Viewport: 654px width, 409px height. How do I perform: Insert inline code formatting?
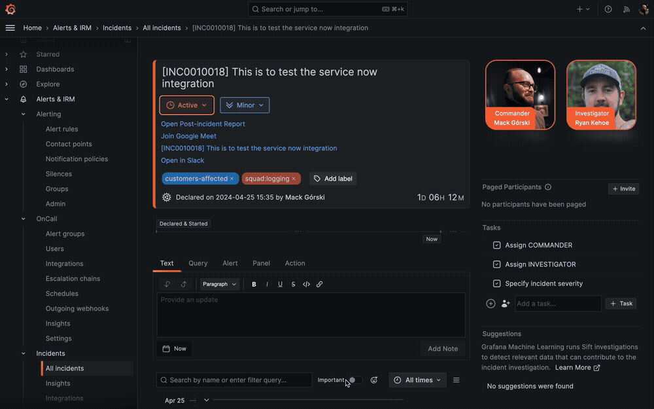(306, 284)
